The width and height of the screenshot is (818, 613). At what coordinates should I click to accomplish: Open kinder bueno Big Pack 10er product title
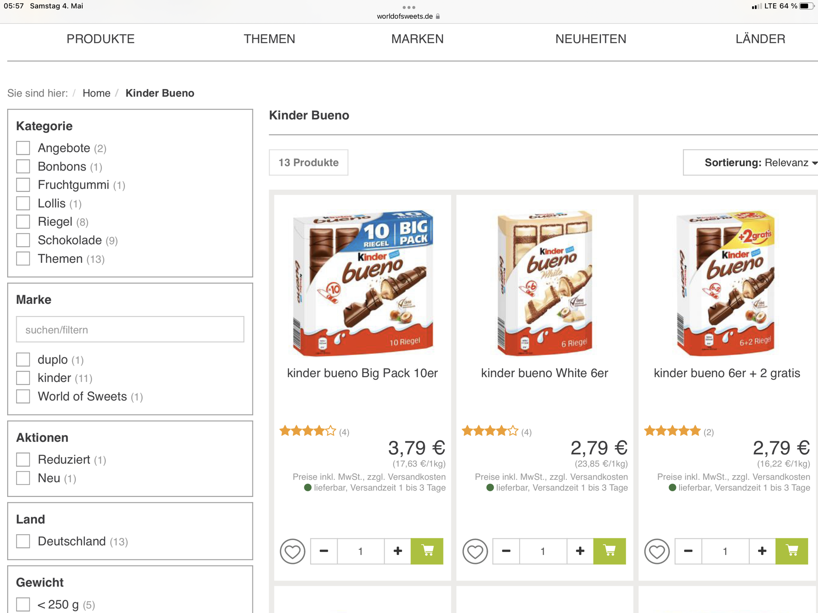362,373
